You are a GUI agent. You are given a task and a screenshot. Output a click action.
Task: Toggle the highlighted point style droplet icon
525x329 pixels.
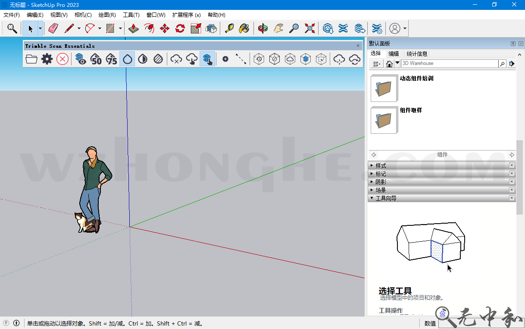(x=127, y=59)
